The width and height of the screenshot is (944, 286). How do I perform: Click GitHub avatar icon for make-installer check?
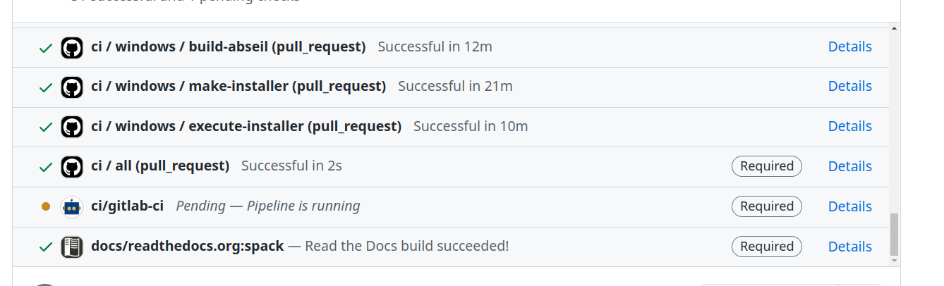(x=72, y=87)
